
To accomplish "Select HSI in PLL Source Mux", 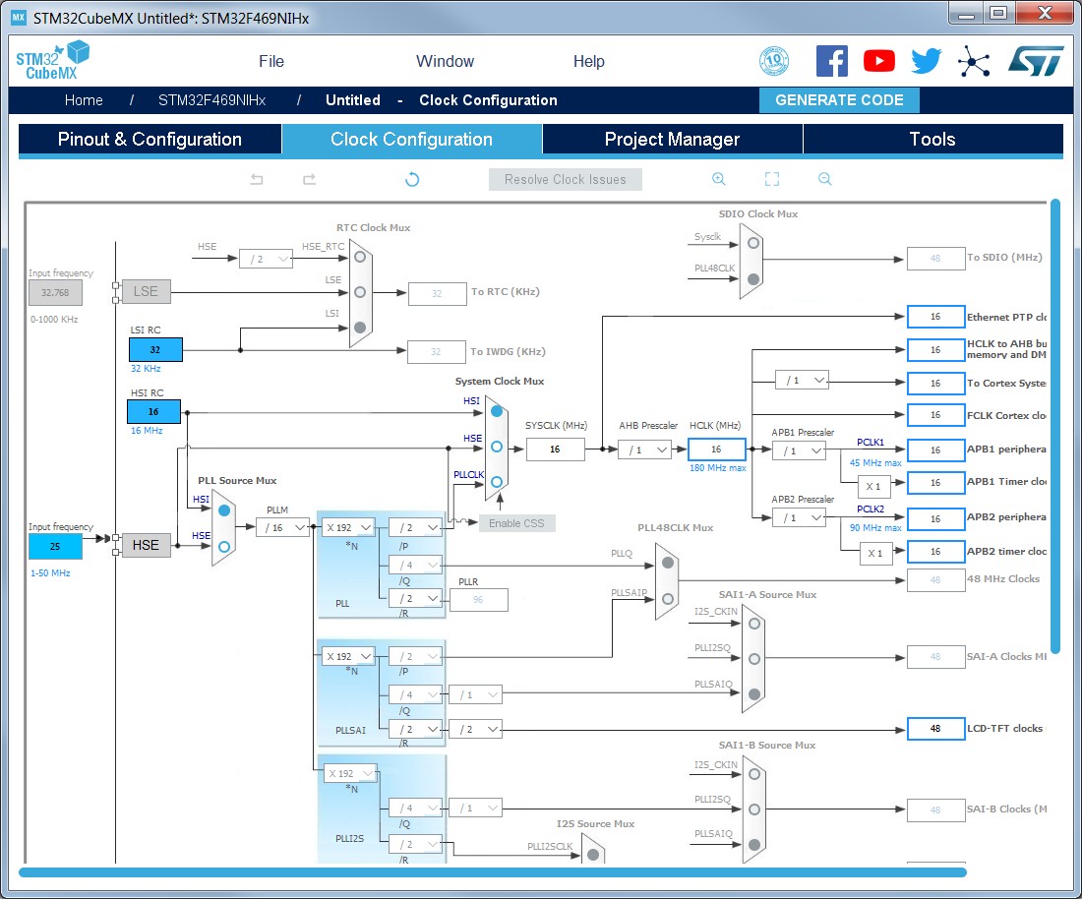I will (224, 510).
